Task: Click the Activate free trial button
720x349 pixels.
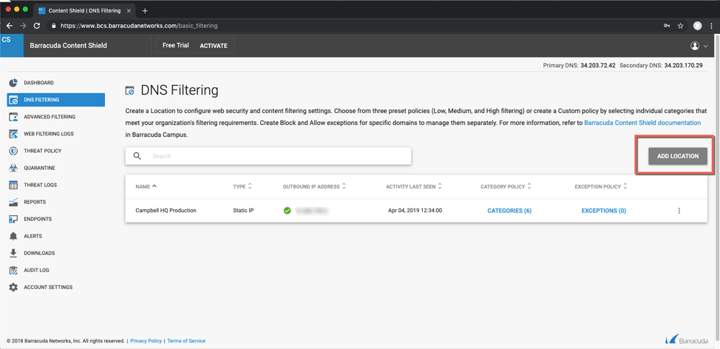Action: 214,46
